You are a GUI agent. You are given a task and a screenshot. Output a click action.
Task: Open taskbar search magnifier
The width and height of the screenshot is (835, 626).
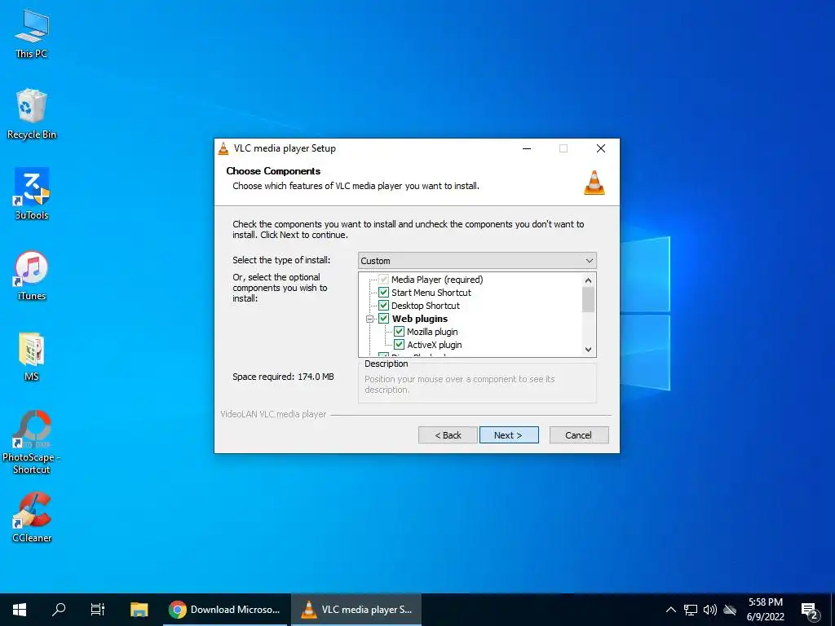[59, 610]
